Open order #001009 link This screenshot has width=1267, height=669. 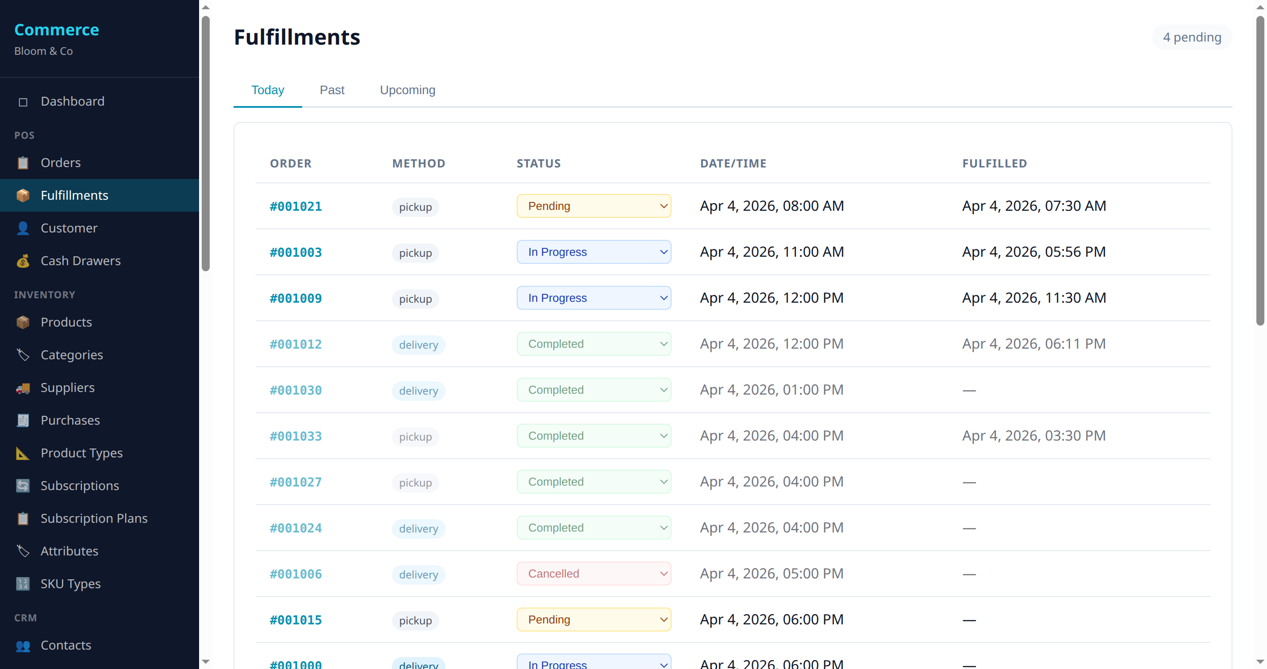click(x=296, y=298)
